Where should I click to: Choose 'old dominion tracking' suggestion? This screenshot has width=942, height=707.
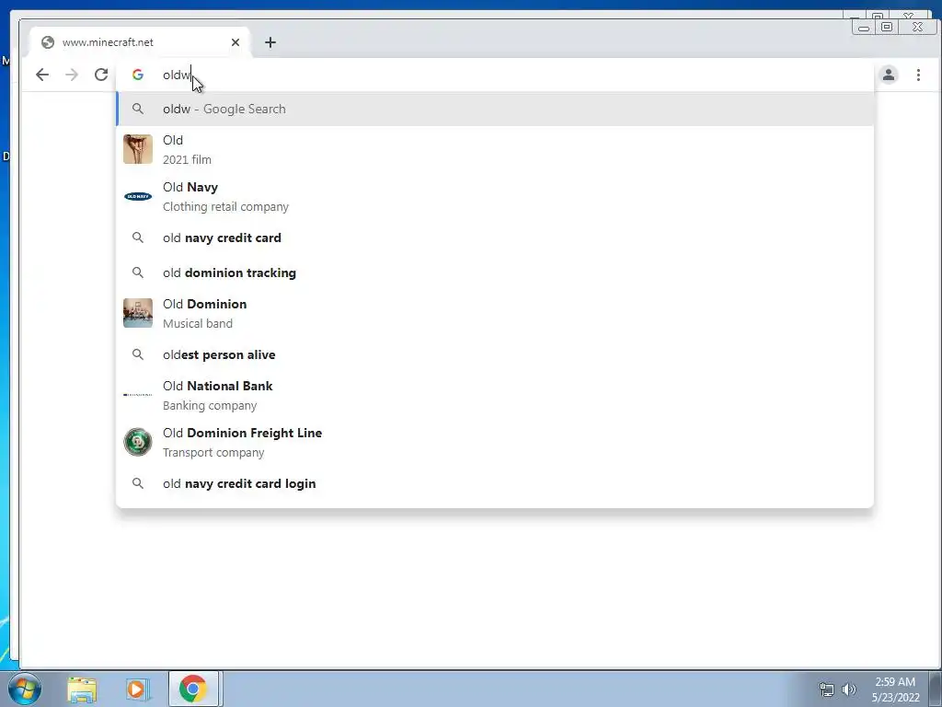(495, 272)
